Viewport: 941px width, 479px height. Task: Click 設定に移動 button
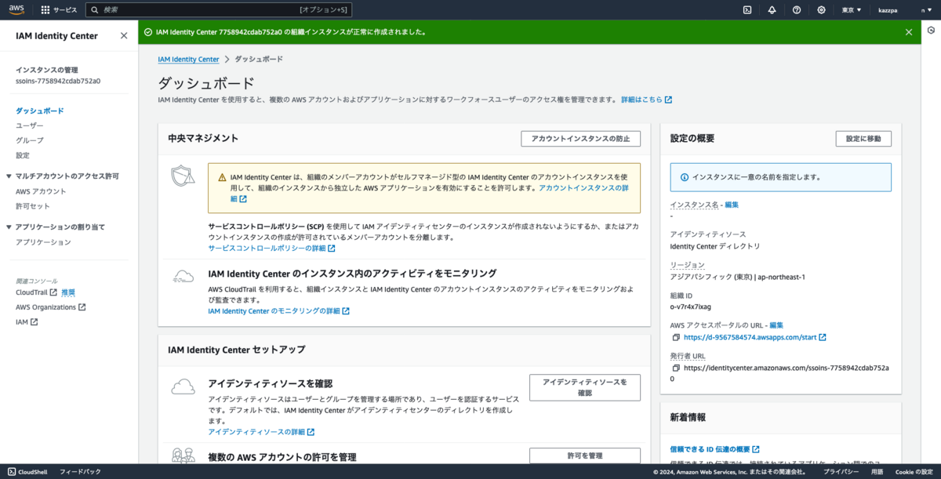pyautogui.click(x=863, y=139)
